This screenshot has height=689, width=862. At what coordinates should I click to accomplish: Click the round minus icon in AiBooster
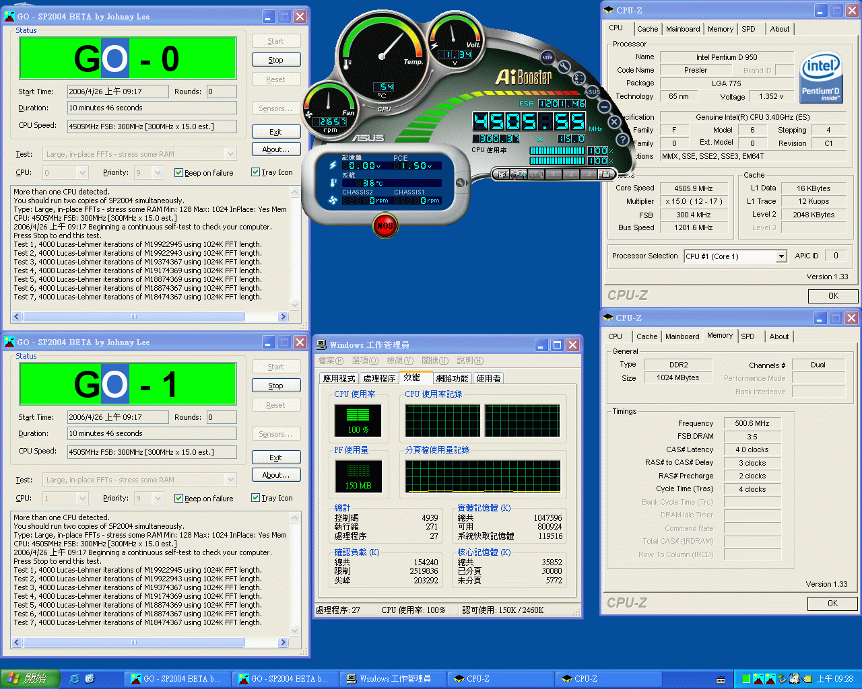[x=604, y=107]
